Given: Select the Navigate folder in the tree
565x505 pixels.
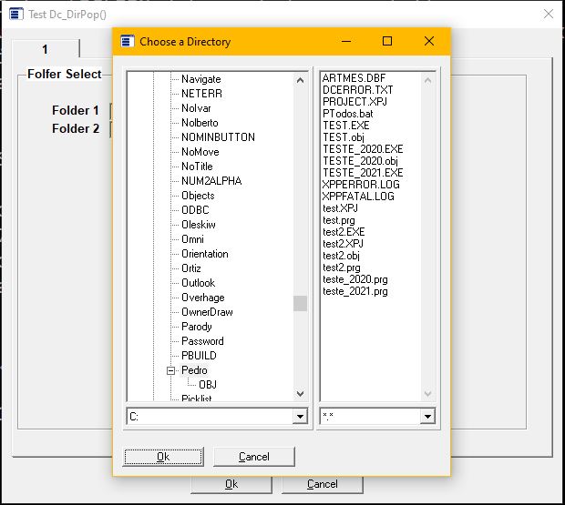Looking at the screenshot, I should [x=200, y=79].
